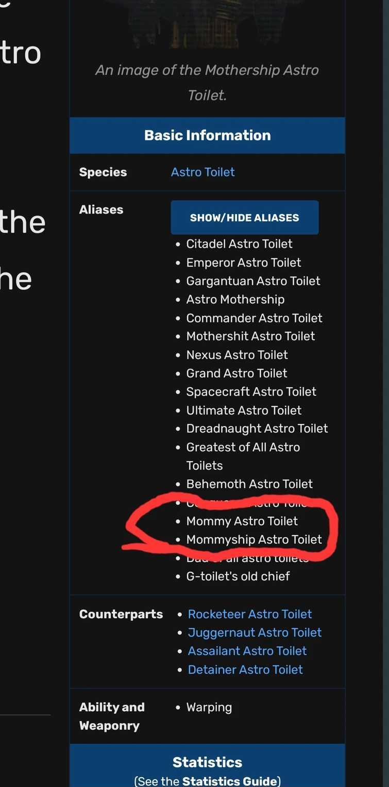Select the Citadel Astro Toilet alias
The height and width of the screenshot is (787, 389).
[239, 244]
